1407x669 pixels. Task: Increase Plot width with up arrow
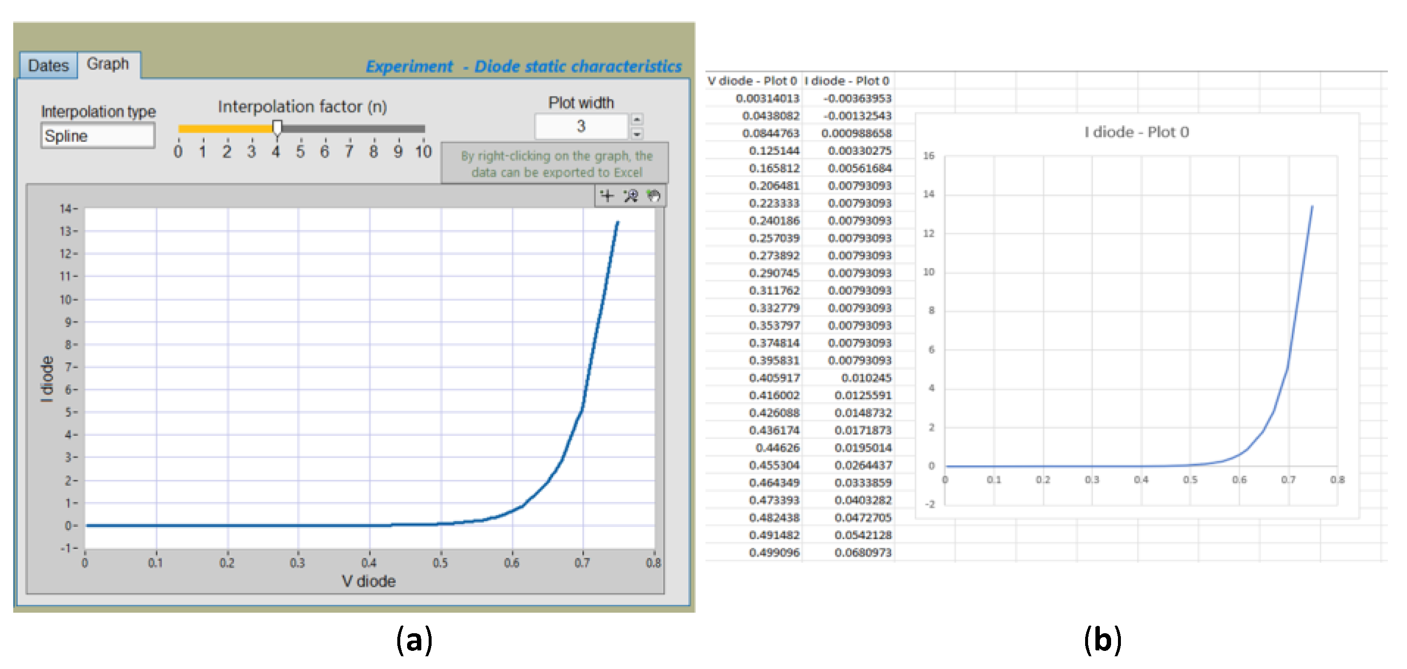tap(637, 119)
